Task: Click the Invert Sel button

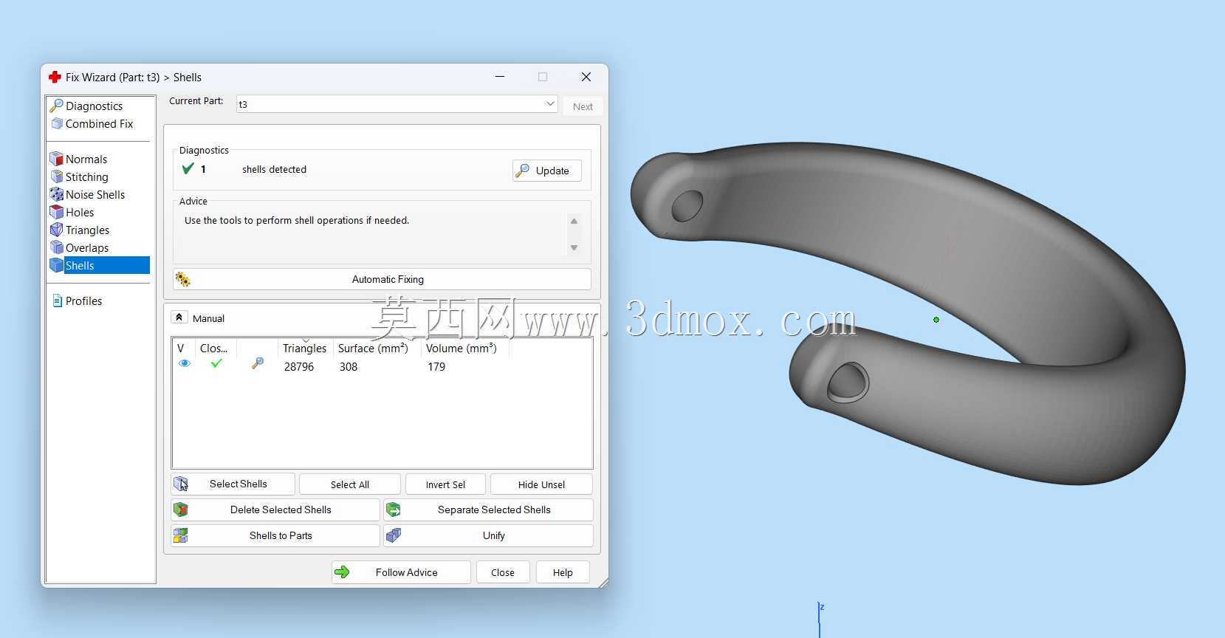Action: tap(445, 484)
